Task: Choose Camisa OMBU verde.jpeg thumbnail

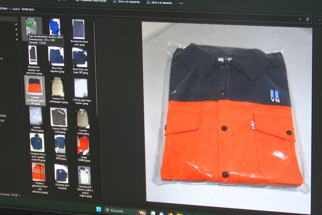Action: pos(59,121)
